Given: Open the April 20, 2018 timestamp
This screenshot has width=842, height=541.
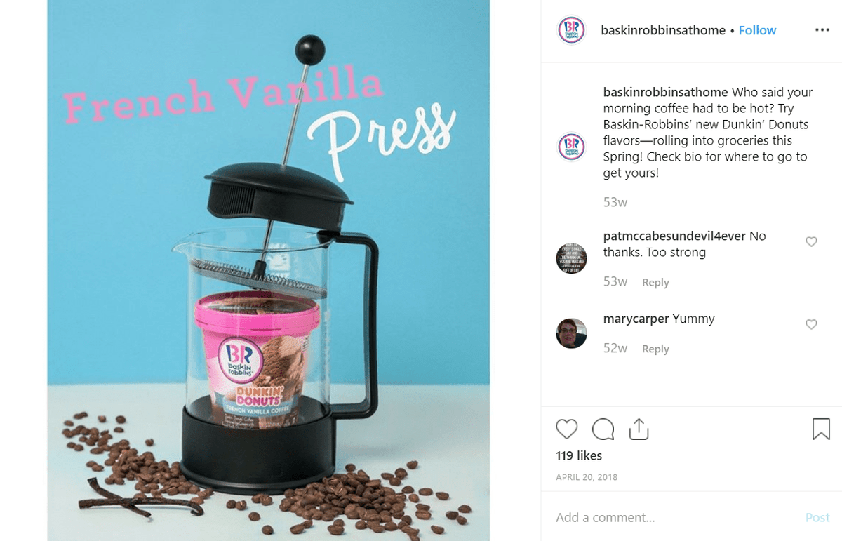Looking at the screenshot, I should [x=587, y=477].
